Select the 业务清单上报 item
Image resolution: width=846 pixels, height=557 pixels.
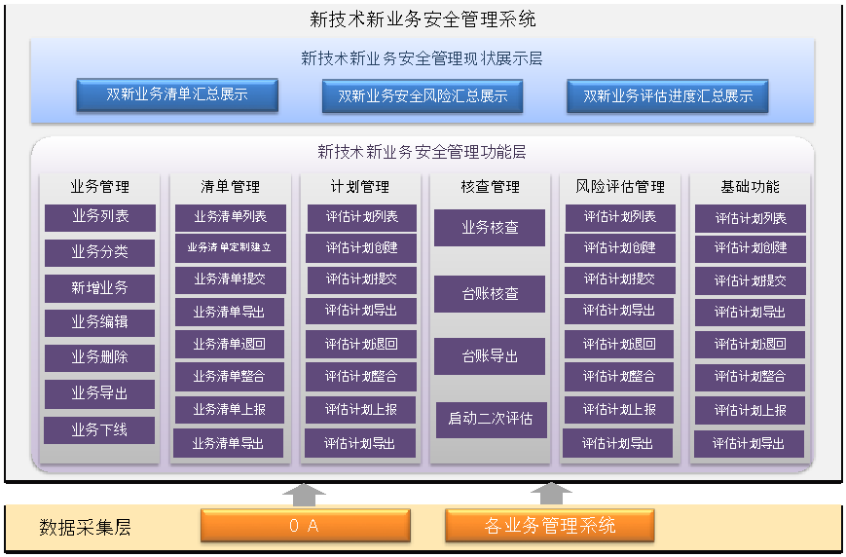[230, 410]
